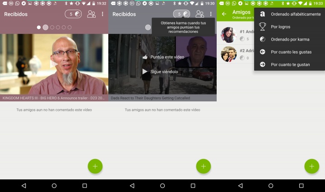325x192 pixels.
Task: Open karma counter in first Recibidos screen
Action: (73, 14)
